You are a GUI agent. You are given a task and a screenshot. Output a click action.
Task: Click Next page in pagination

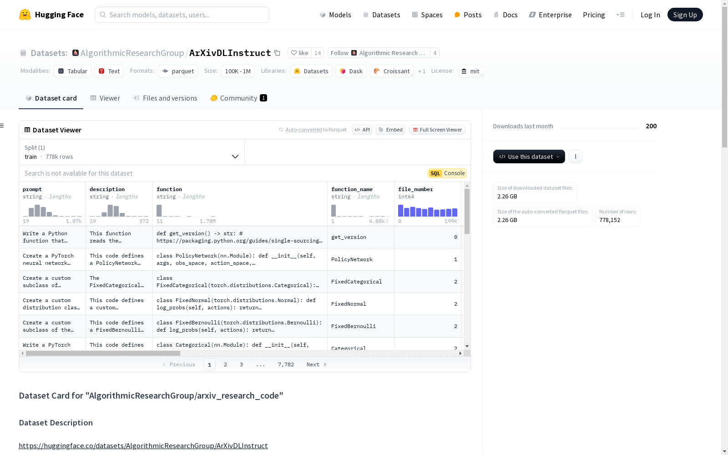tap(316, 364)
